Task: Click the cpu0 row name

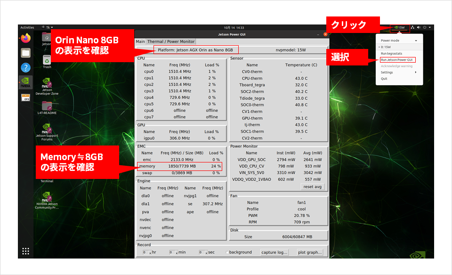Action: tap(149, 72)
